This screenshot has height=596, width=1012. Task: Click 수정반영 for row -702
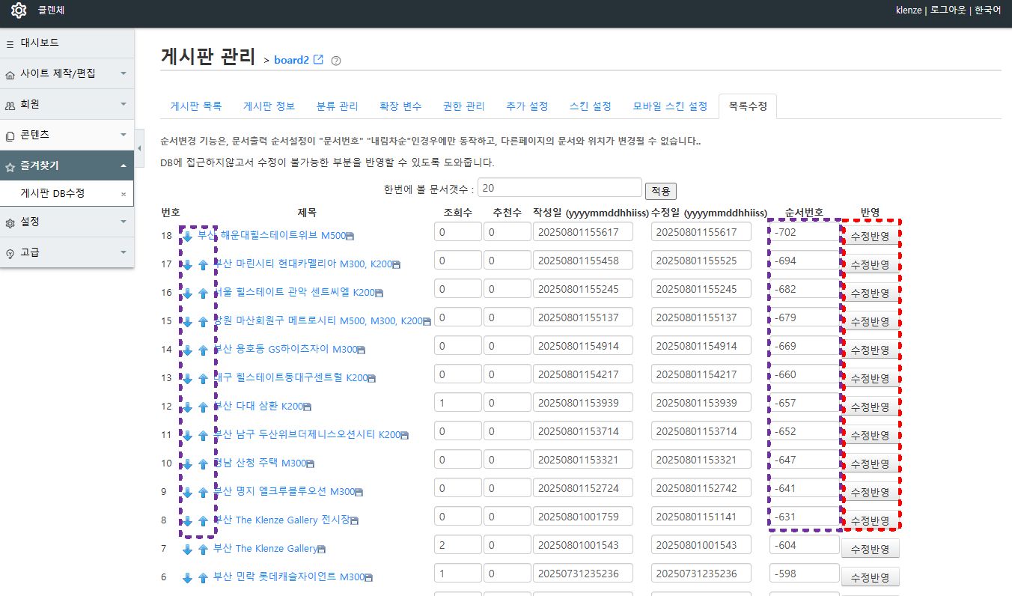870,237
